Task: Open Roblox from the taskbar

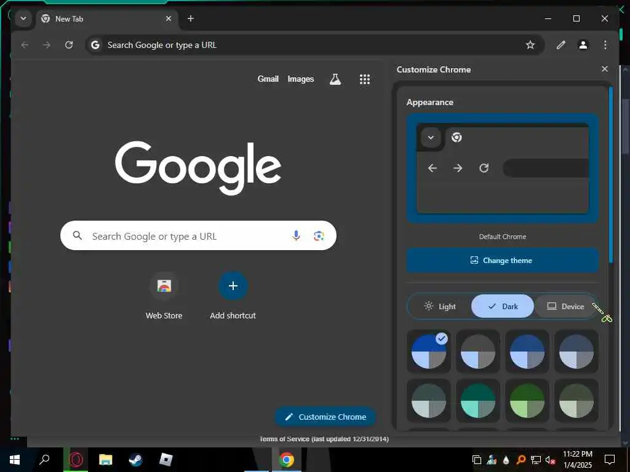Action: pos(165,460)
